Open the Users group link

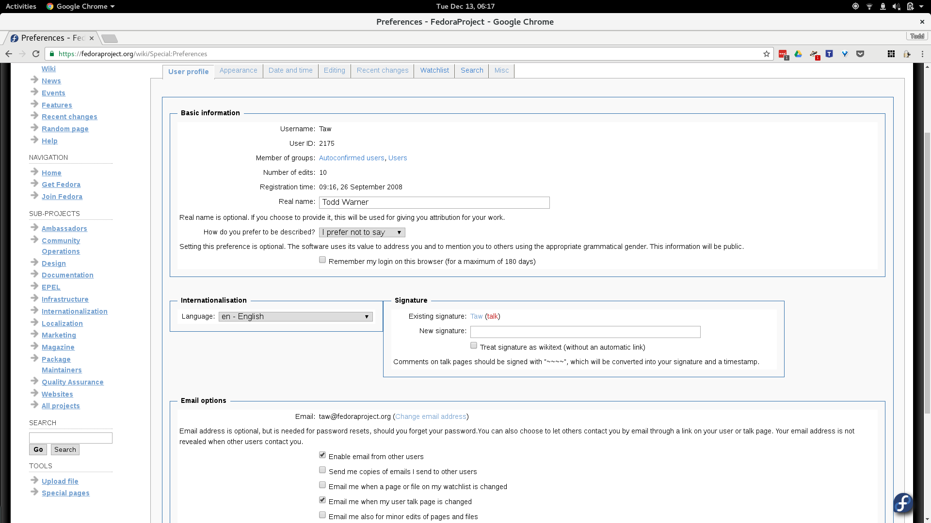coord(398,158)
